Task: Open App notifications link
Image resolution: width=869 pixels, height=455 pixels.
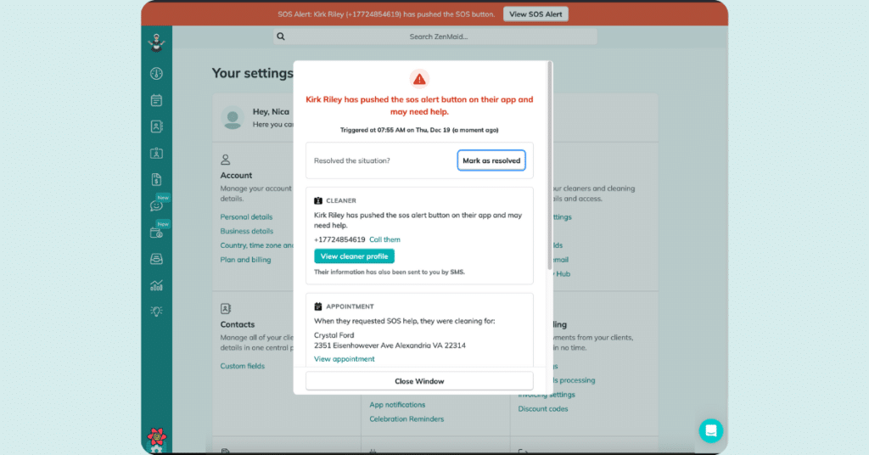Action: pyautogui.click(x=397, y=405)
